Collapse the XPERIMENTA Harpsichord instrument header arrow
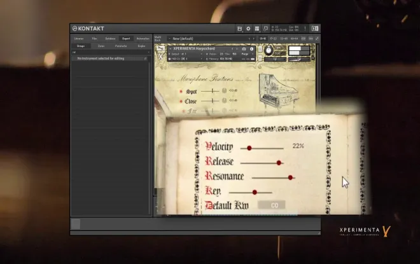420x264 pixels. coord(170,49)
